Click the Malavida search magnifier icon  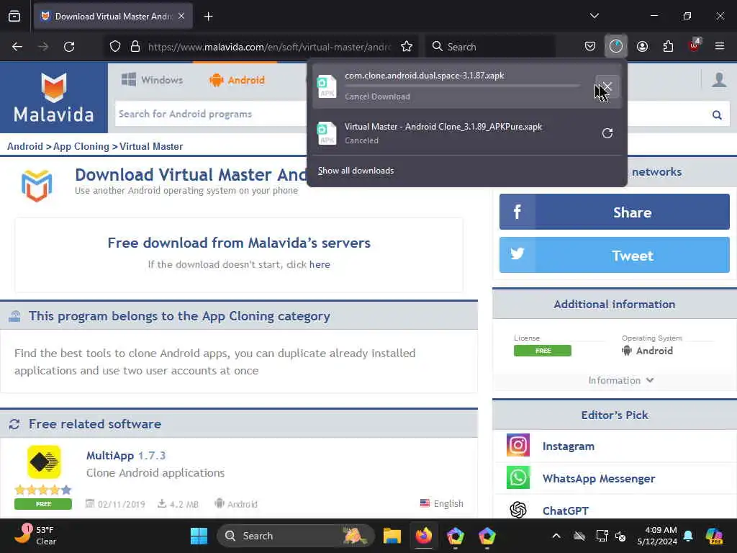click(717, 114)
